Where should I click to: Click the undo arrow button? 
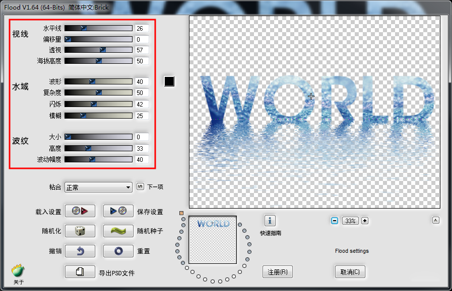80,251
